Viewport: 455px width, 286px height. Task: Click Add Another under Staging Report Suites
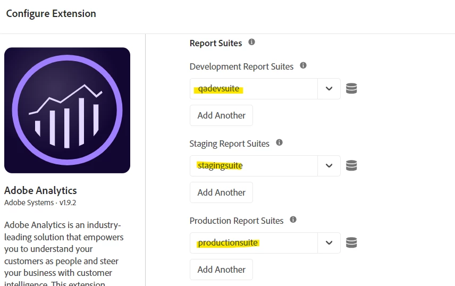pos(221,192)
